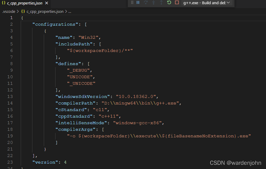This screenshot has height=169, width=266.
Task: Click line number 19 in the gutter
Action: click(x=10, y=136)
